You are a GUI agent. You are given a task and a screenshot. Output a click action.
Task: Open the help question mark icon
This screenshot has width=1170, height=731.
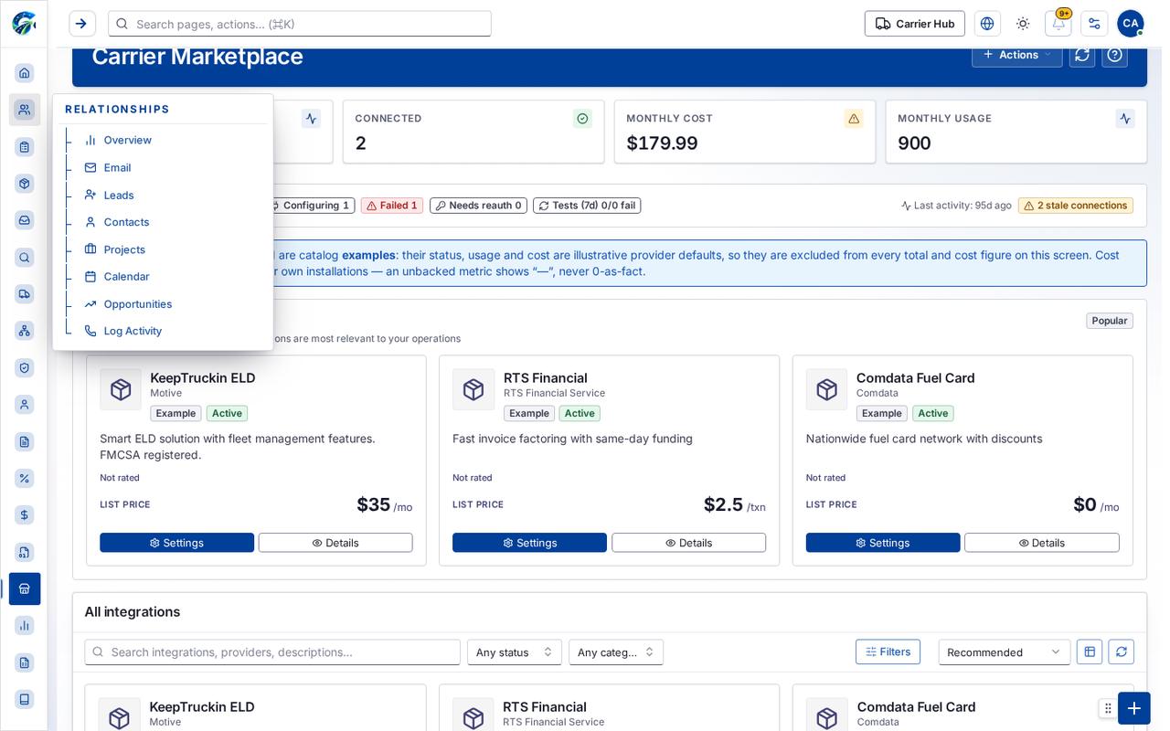1114,55
